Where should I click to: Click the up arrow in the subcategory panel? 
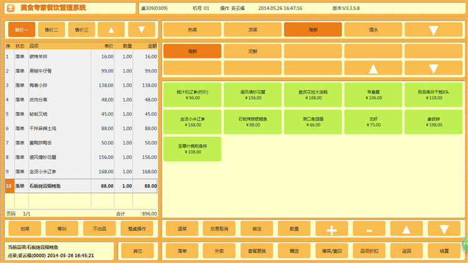373,69
